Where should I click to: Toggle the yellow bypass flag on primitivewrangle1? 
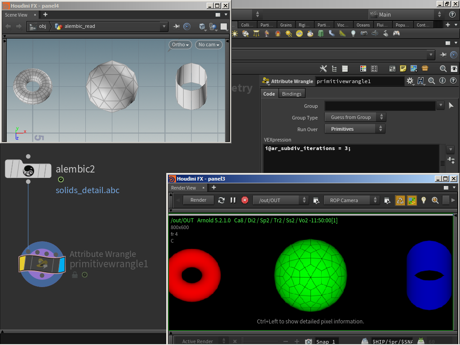(22, 263)
